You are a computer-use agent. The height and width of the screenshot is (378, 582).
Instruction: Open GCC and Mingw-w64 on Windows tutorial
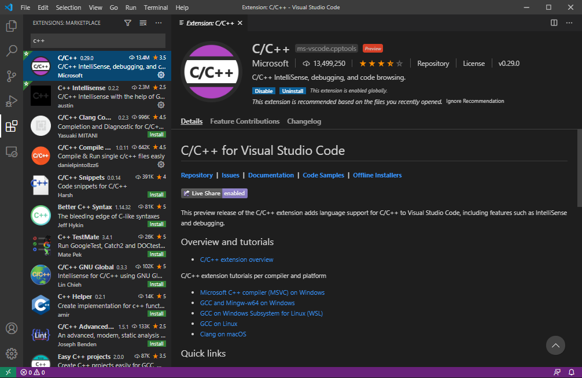point(247,303)
